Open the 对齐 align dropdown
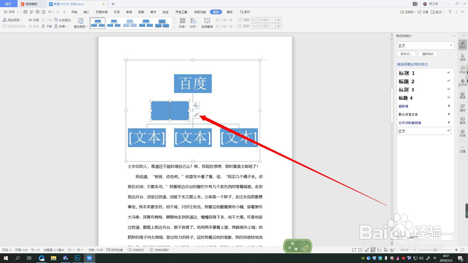Screen dimensions: 468x263 193,23
